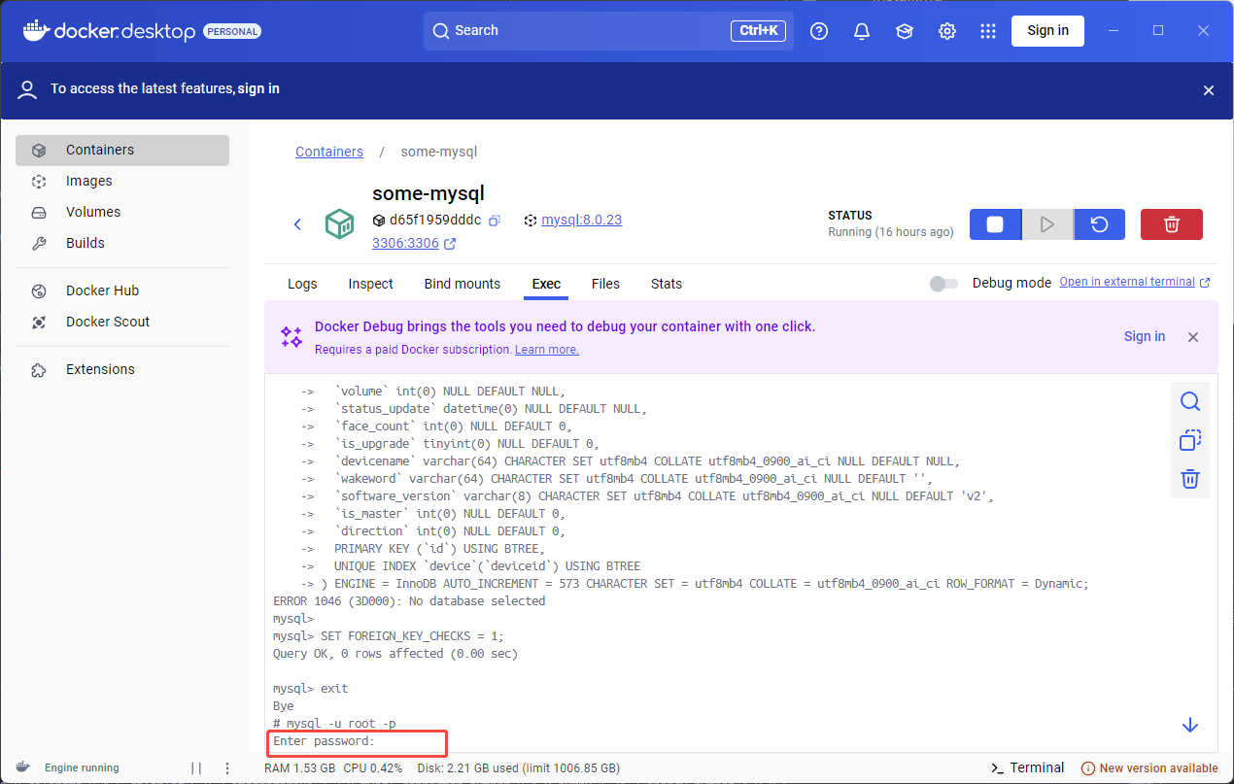Click the Sign in header button
The width and height of the screenshot is (1234, 784).
1047,31
